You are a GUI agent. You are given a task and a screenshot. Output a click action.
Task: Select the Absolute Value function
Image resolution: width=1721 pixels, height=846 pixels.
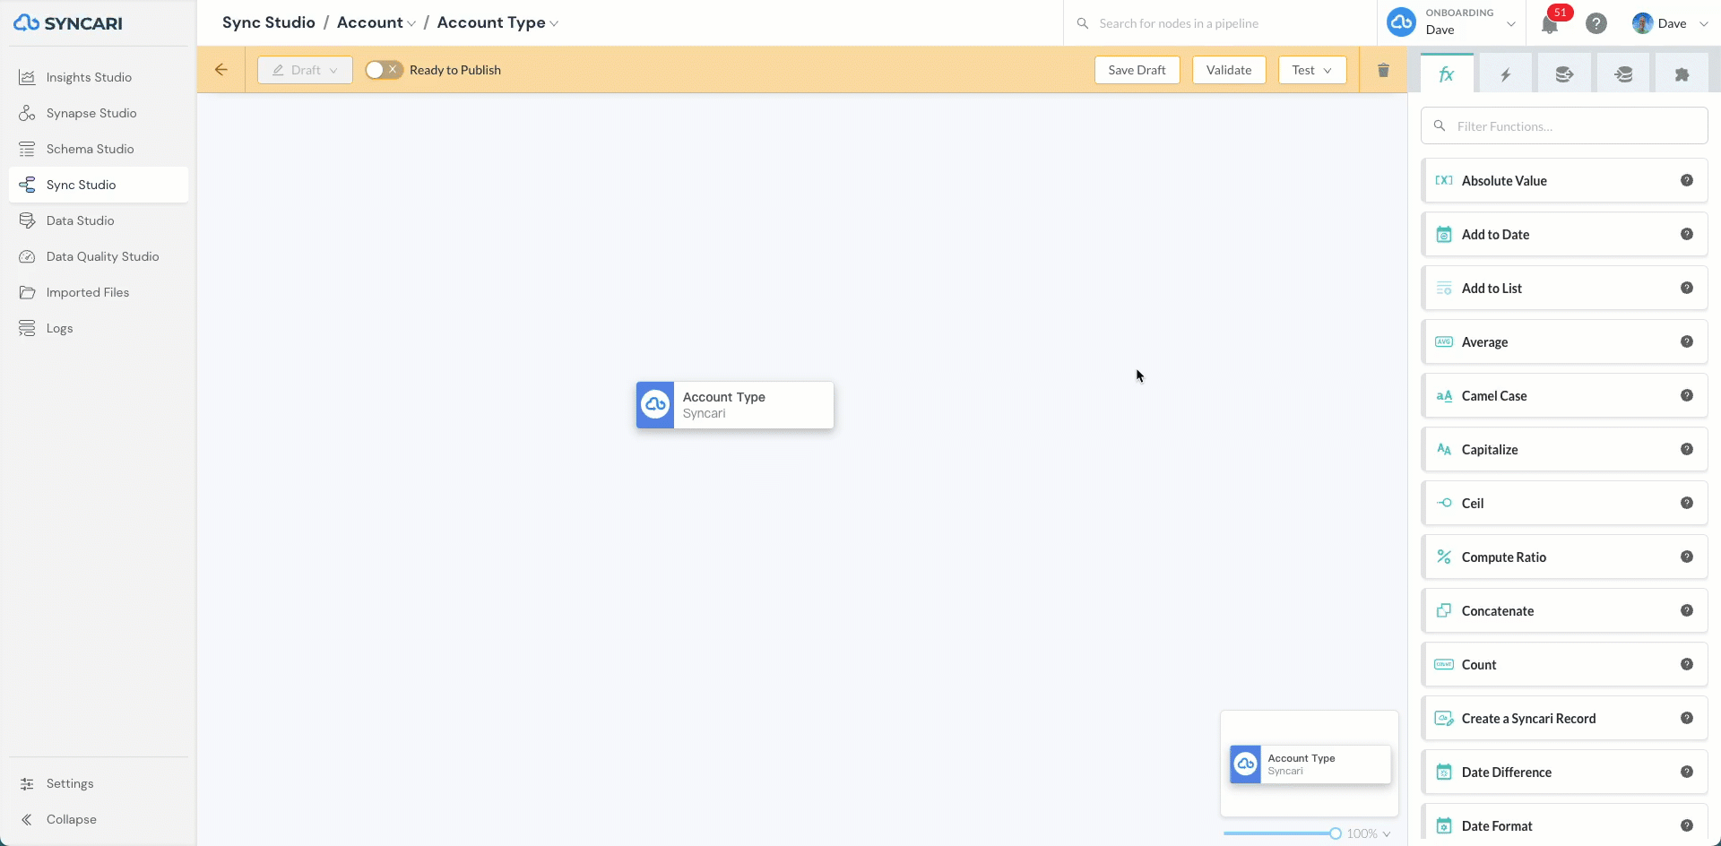tap(1564, 180)
